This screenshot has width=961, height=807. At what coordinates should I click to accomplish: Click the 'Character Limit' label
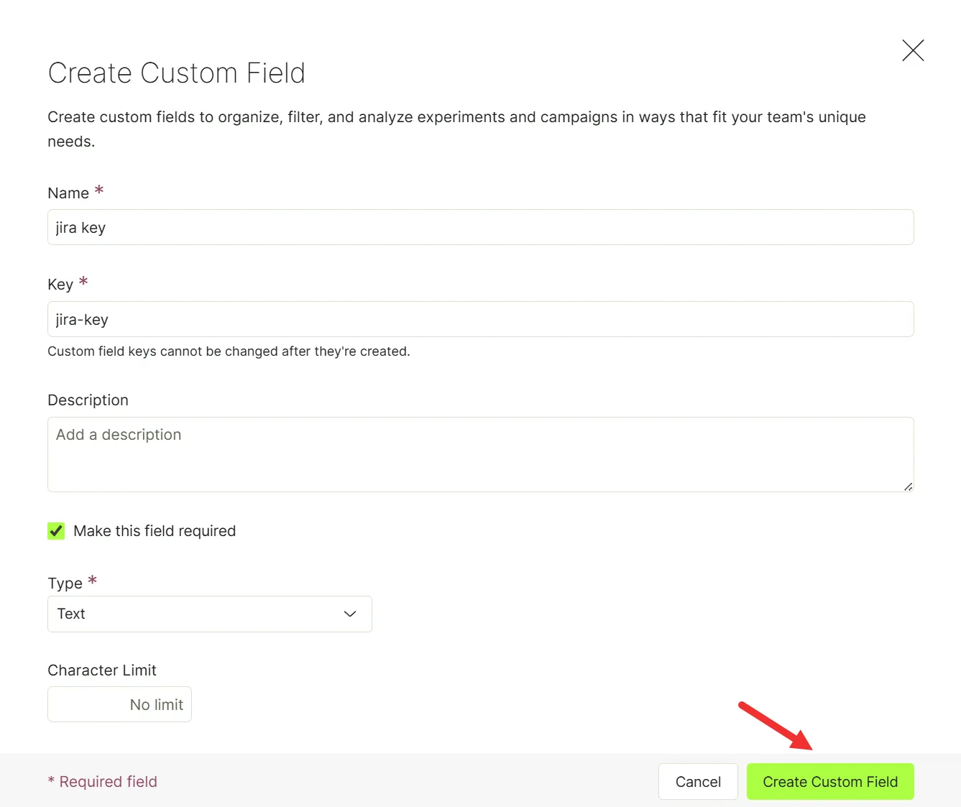pos(102,670)
